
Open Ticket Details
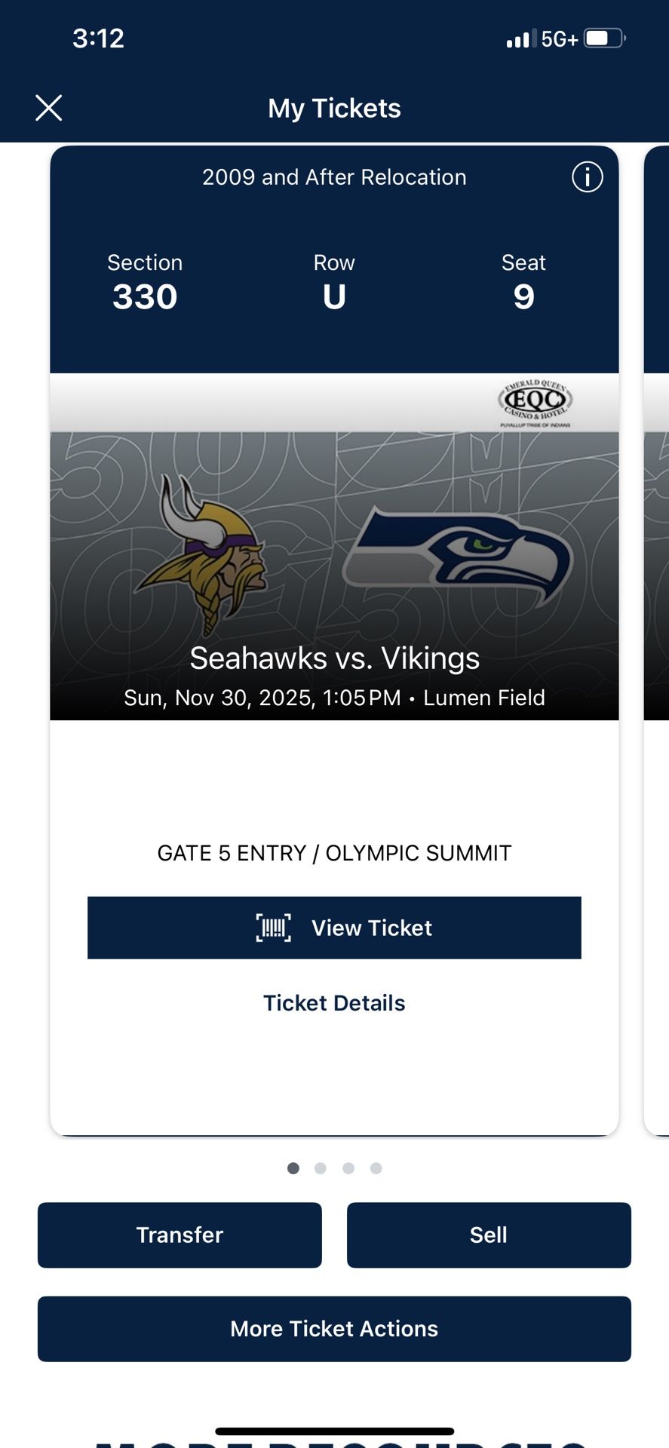pos(334,1002)
